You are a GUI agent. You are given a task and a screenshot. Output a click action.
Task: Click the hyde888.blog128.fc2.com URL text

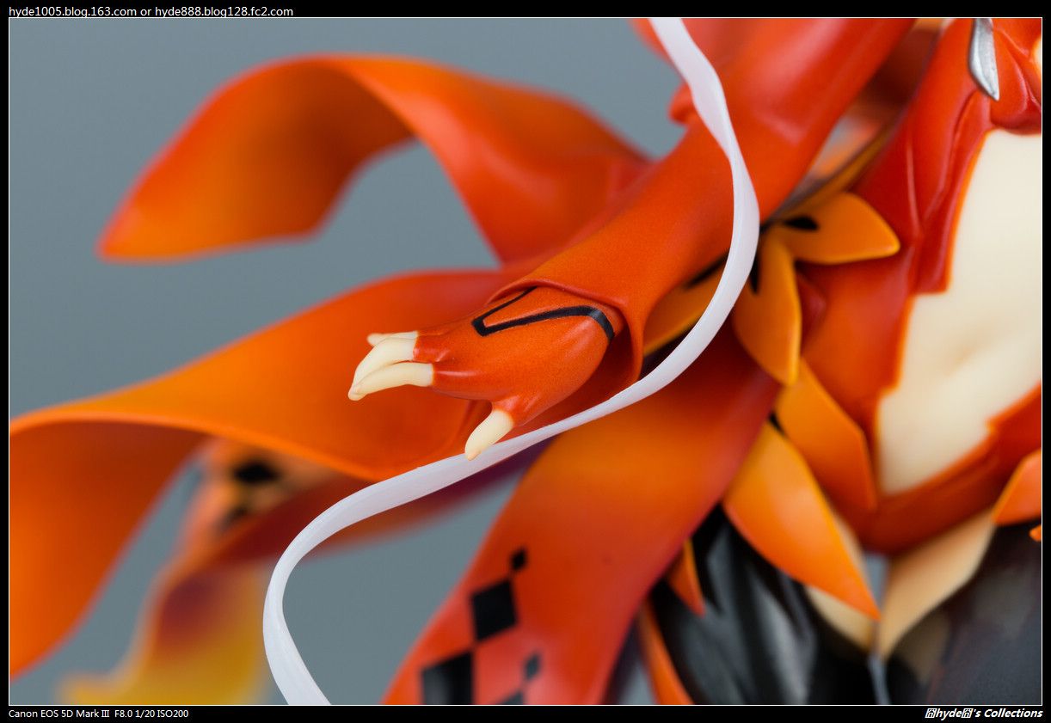(x=224, y=11)
